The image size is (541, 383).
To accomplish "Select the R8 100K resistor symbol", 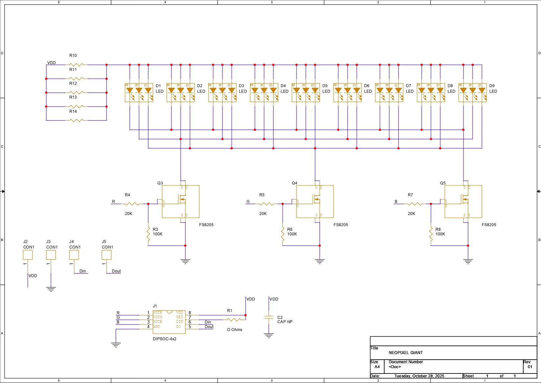I will [x=431, y=232].
